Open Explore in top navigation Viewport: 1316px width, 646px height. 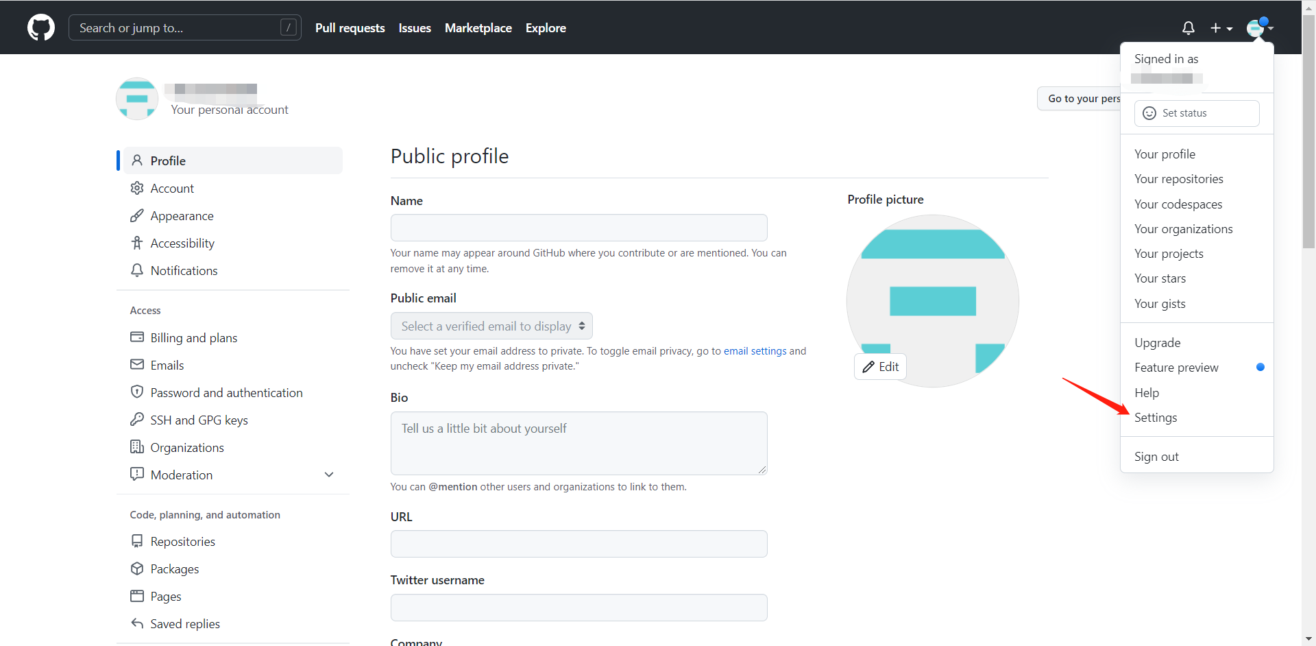546,28
